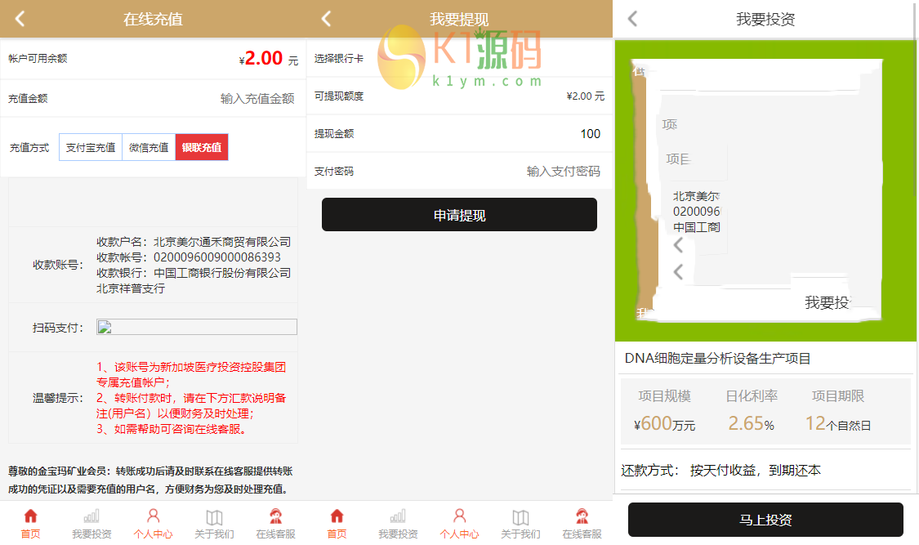Click the balance amount 2.00 元
Viewport: 919px width, 545px height.
tap(269, 58)
